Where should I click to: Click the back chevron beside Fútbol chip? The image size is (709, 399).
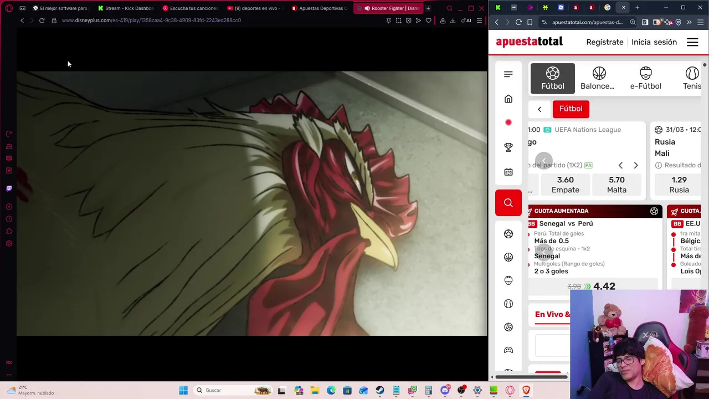pyautogui.click(x=540, y=109)
